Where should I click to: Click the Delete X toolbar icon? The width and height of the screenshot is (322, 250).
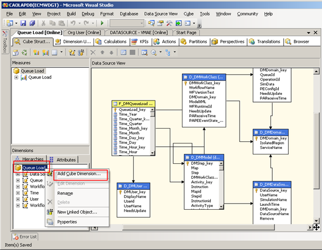(93, 52)
